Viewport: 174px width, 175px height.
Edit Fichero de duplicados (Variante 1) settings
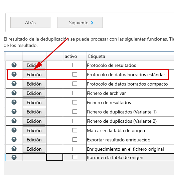(34, 112)
